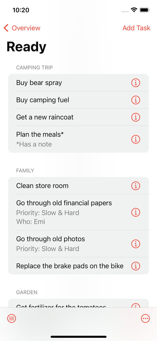Tap the battery indicator in the status bar
157x341 pixels.
coord(144,10)
